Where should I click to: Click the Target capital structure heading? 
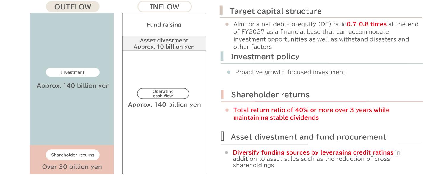(276, 11)
